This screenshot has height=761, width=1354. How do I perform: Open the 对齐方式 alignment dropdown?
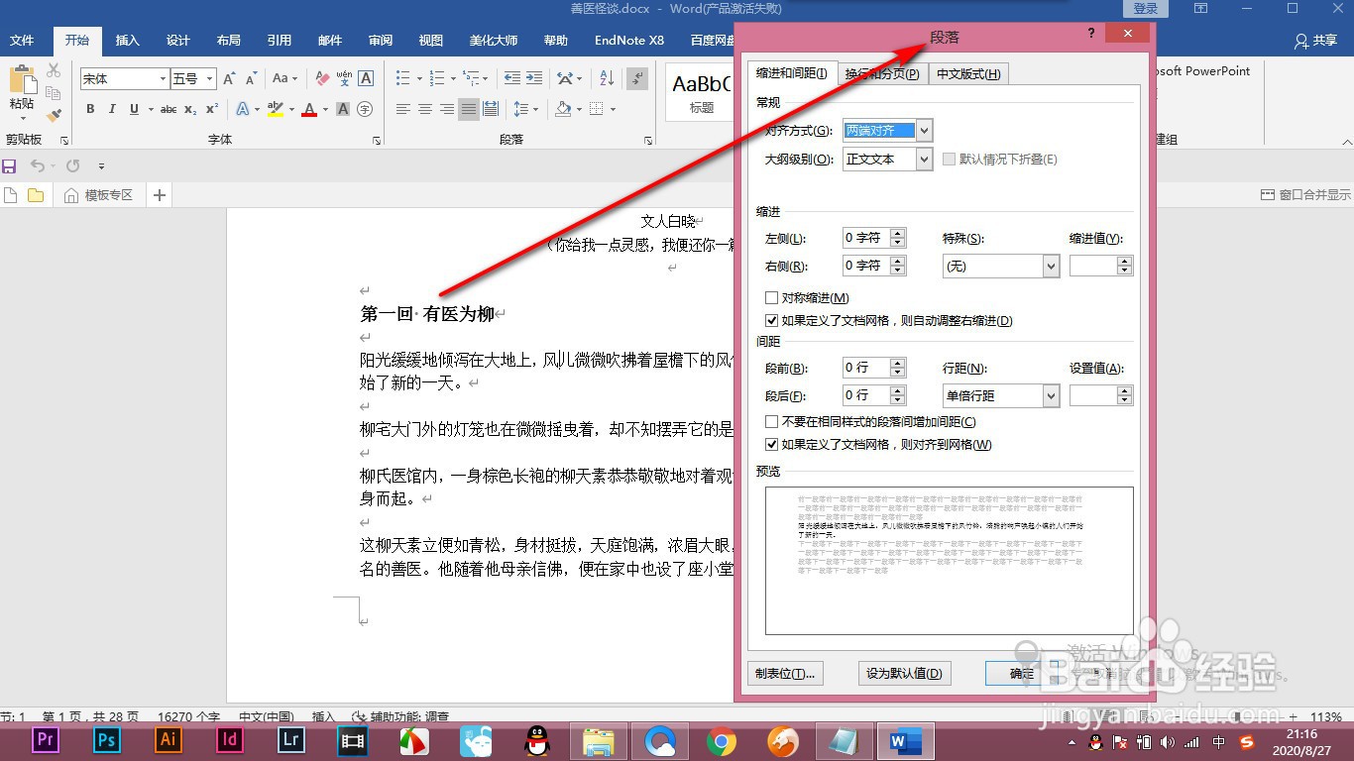click(x=923, y=130)
